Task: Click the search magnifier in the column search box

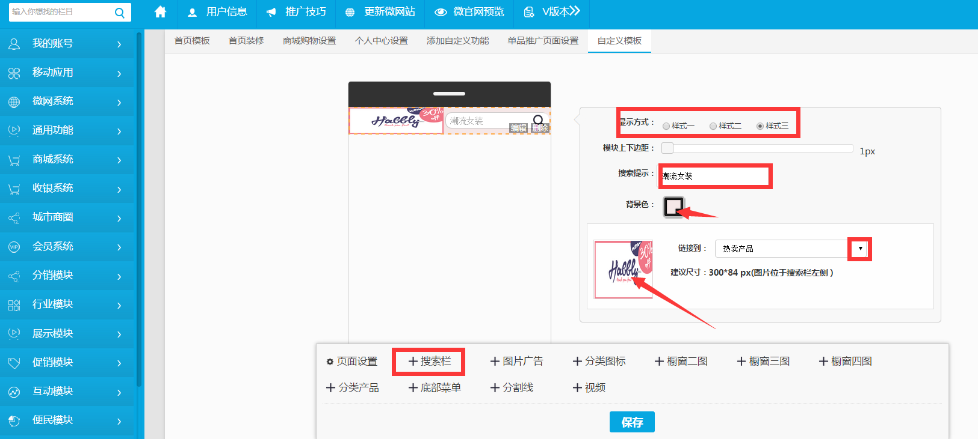Action: [119, 13]
